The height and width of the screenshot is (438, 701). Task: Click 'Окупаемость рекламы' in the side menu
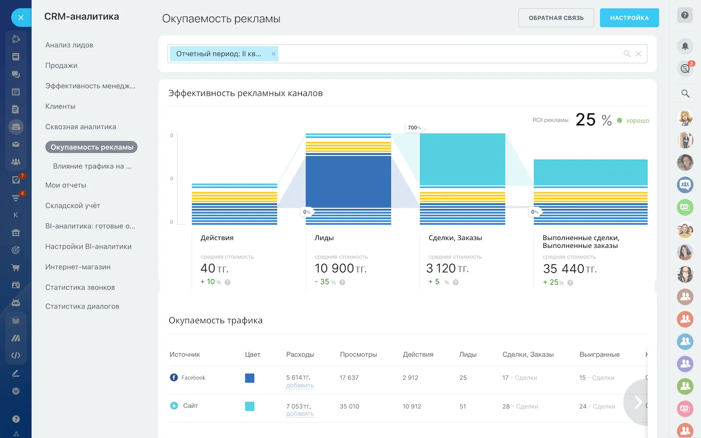tap(91, 146)
